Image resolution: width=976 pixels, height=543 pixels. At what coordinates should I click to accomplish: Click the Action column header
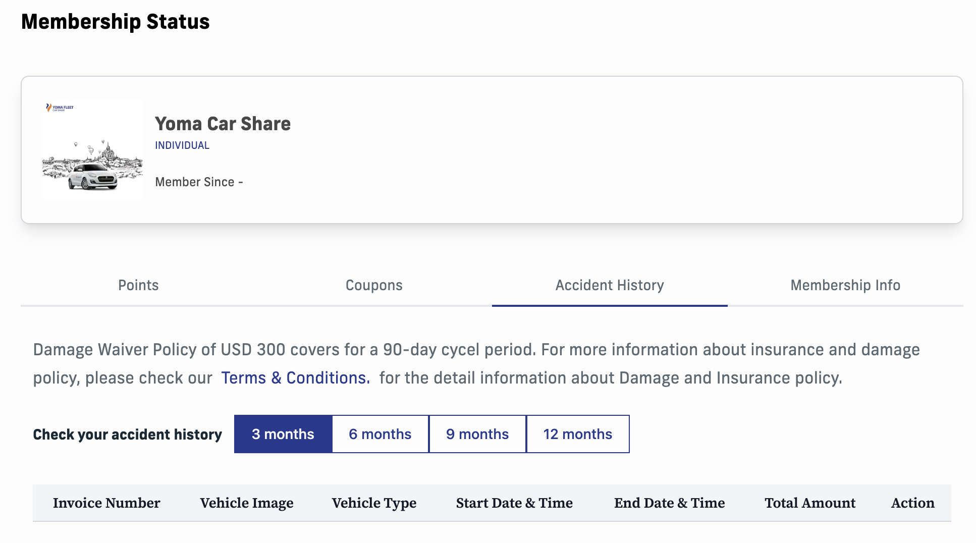click(x=912, y=503)
